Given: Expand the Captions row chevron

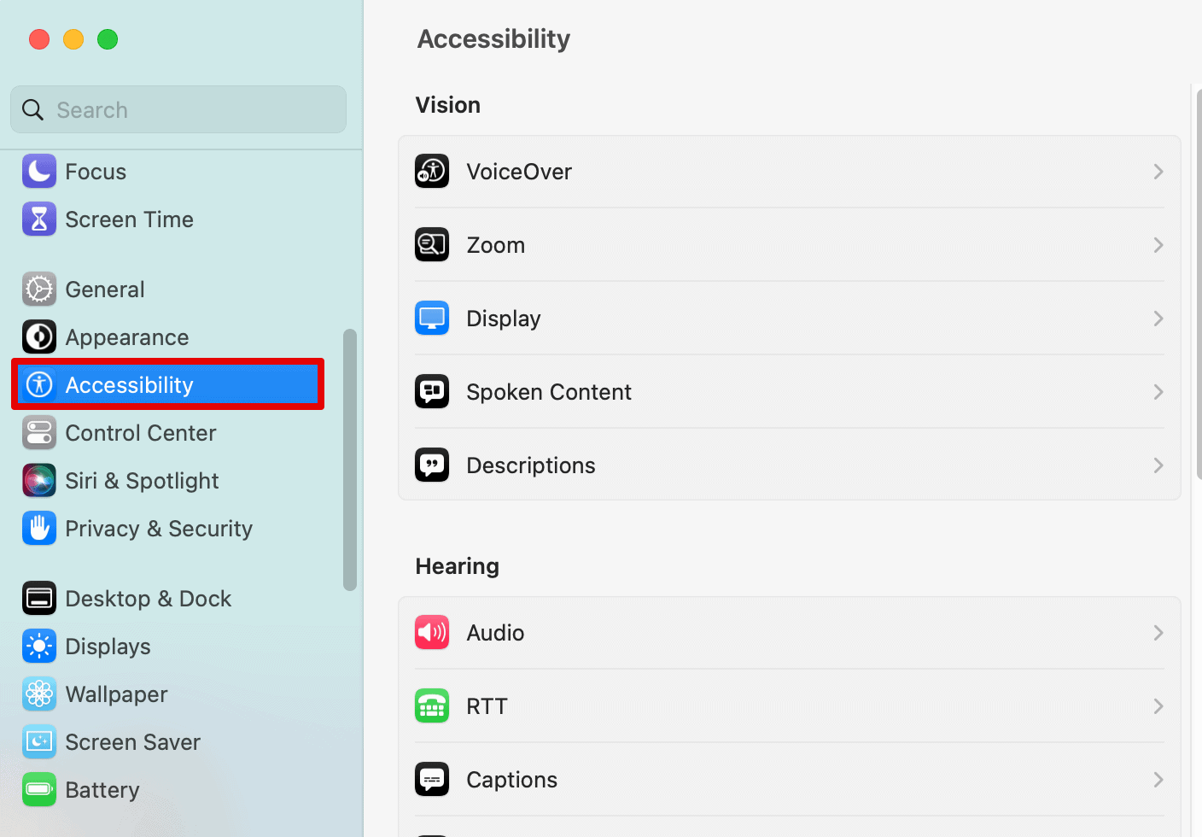Looking at the screenshot, I should (x=1158, y=780).
